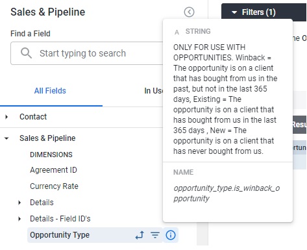Open the Opportunity Type info icon
Viewport: 307px width, 250px height.
click(171, 235)
